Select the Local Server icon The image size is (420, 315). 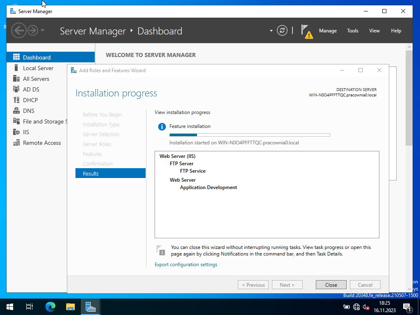click(x=16, y=68)
